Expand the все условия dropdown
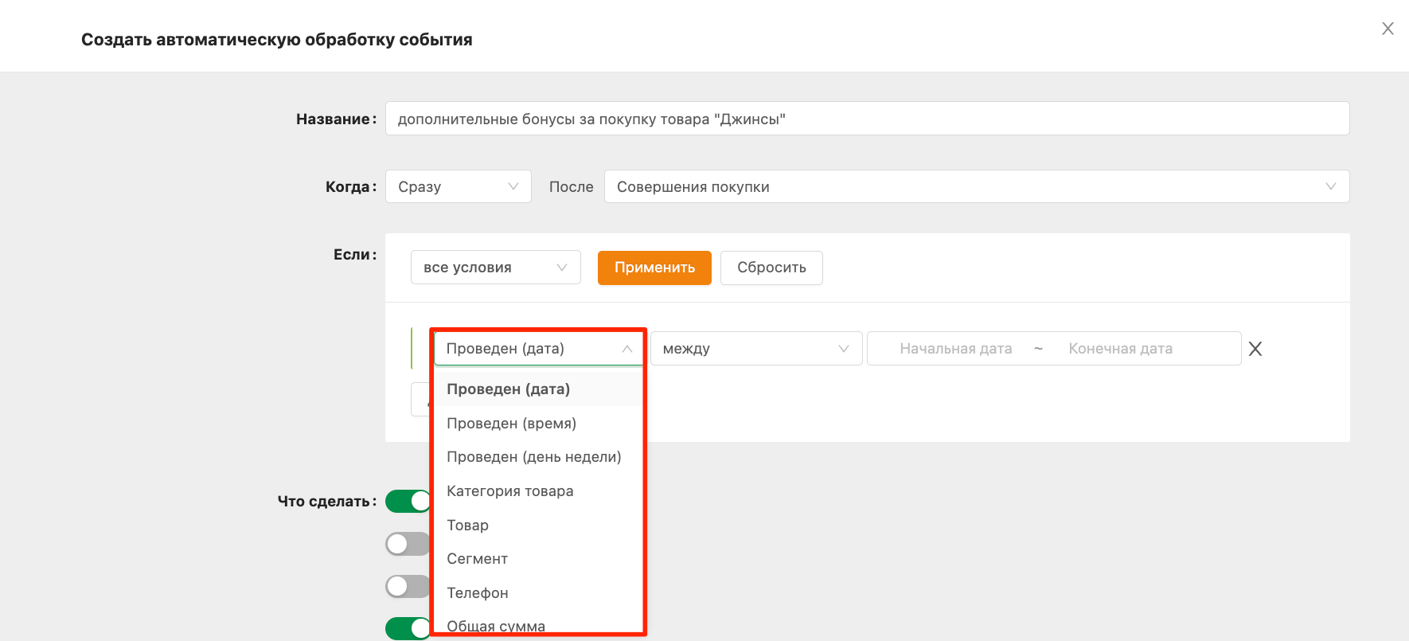1409x641 pixels. [x=495, y=268]
